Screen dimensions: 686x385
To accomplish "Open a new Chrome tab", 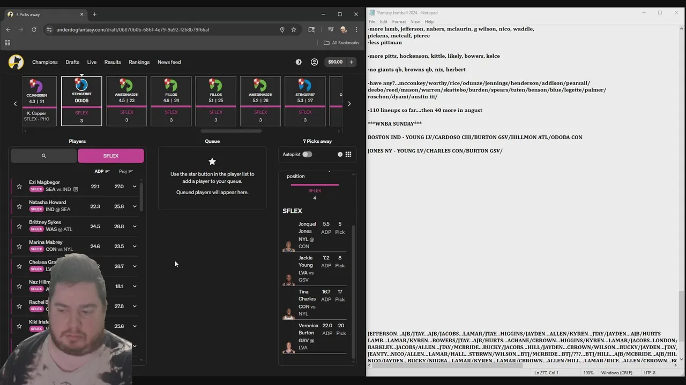I will click(94, 14).
